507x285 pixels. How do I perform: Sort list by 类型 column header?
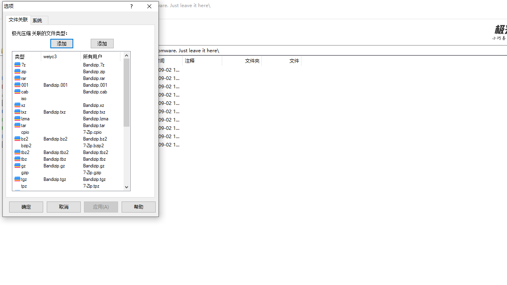26,57
